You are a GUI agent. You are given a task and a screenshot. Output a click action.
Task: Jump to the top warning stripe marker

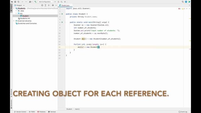[190, 19]
